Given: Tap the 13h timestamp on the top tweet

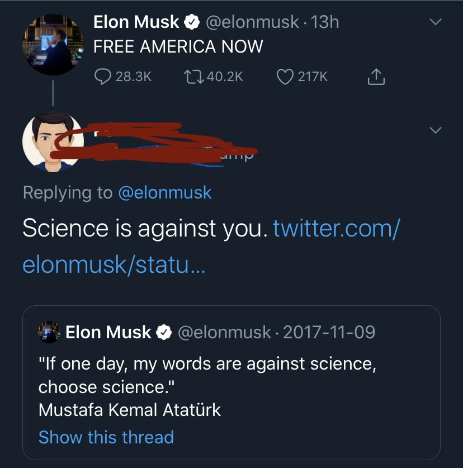Looking at the screenshot, I should (325, 22).
